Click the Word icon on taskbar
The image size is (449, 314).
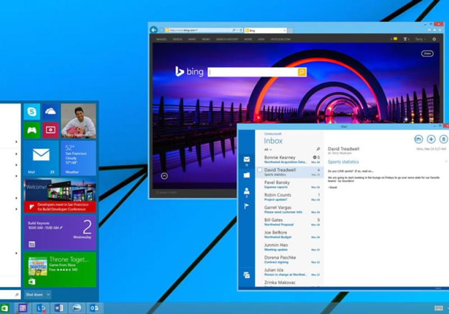pyautogui.click(x=59, y=308)
